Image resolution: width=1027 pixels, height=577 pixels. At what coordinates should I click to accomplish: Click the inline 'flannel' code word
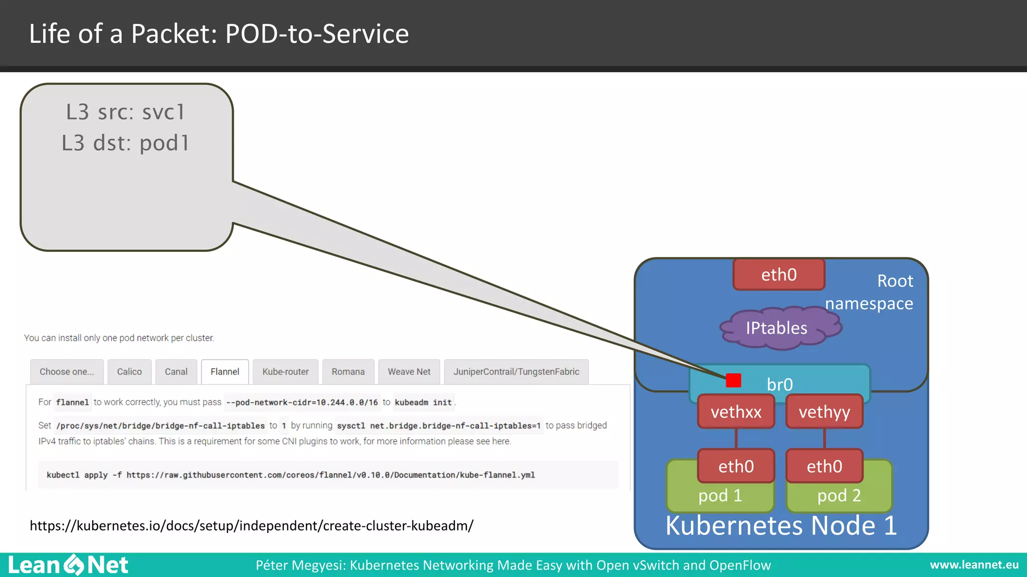tap(72, 402)
